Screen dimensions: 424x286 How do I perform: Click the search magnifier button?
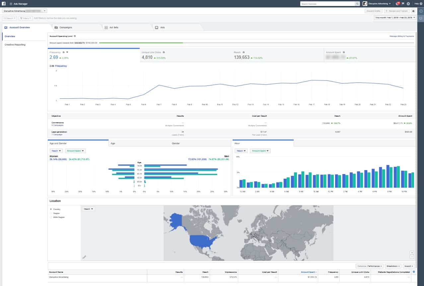[357, 4]
